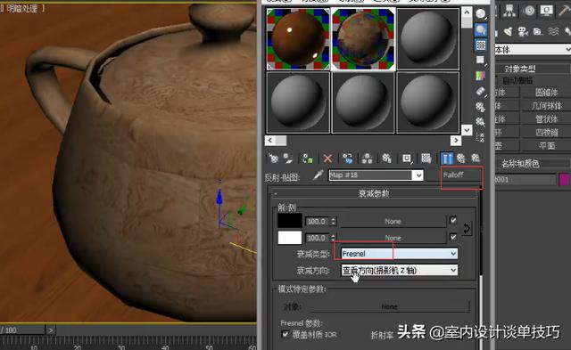Click the first None map slot button
Viewport: 571px width, 350px height.
[x=393, y=221]
